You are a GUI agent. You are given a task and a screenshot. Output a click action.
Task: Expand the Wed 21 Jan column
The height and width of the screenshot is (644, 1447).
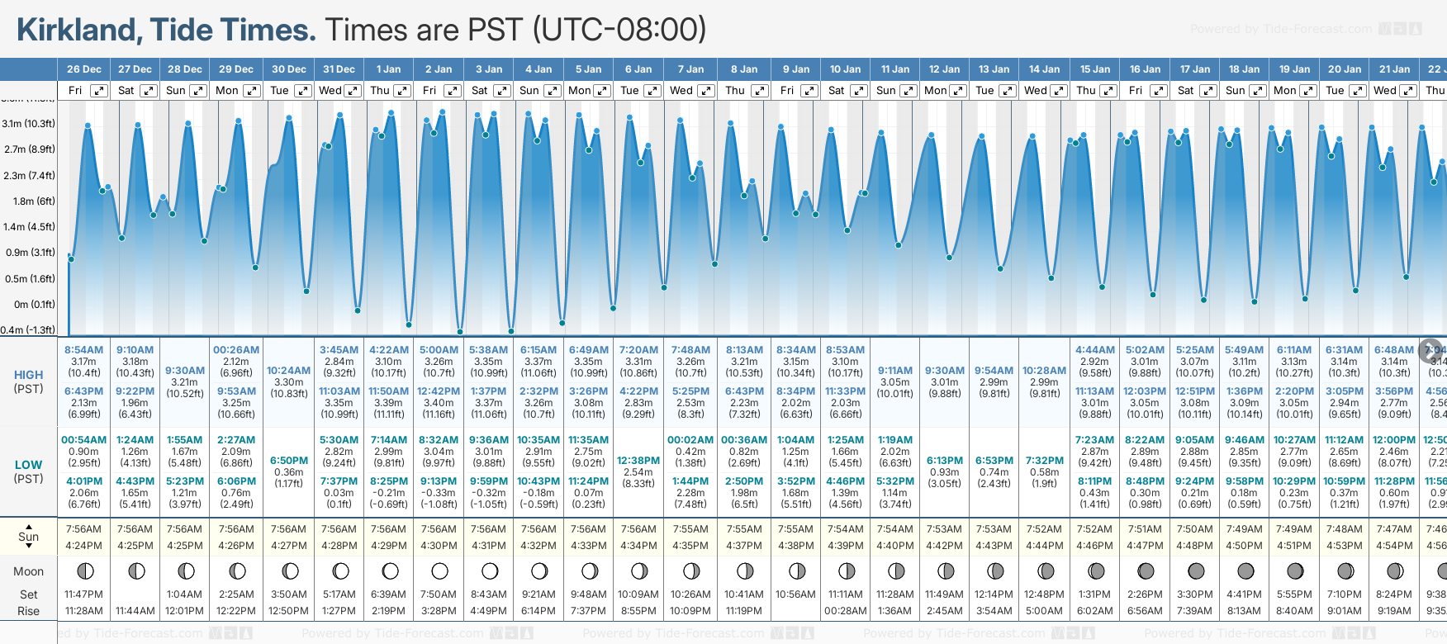pos(1407,91)
